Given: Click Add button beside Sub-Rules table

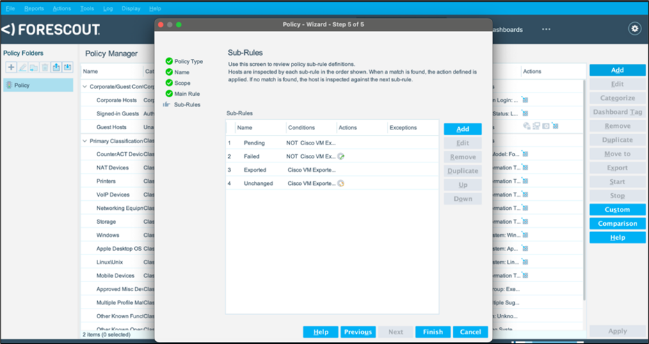Looking at the screenshot, I should [x=463, y=129].
